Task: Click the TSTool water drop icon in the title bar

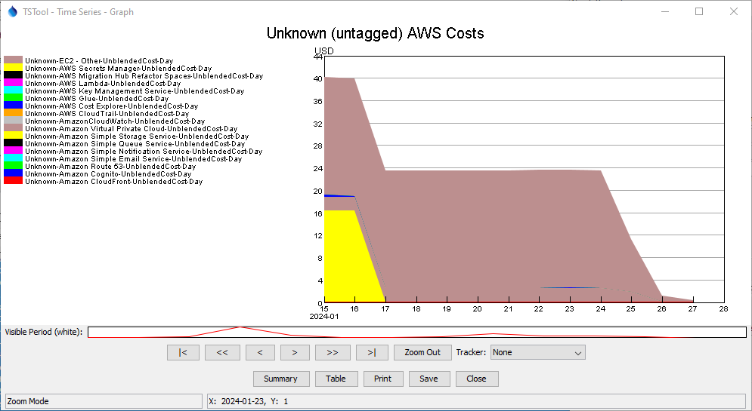Action: (x=12, y=11)
